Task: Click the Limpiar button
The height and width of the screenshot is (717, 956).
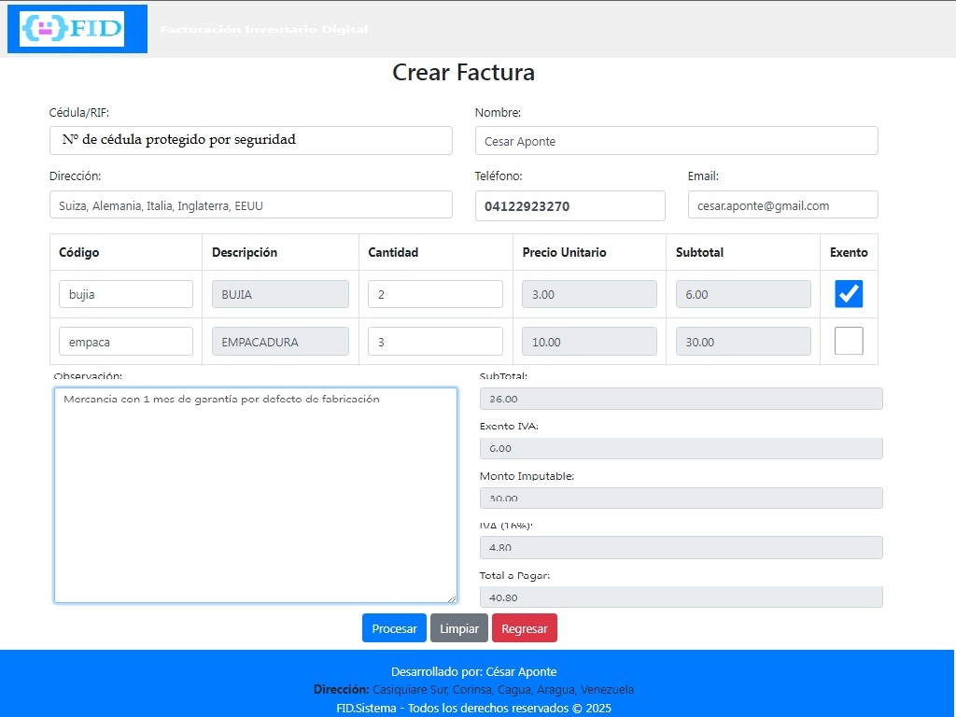Action: 458,628
